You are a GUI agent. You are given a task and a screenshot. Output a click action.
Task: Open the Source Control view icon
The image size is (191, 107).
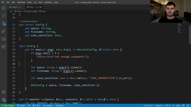4,23
